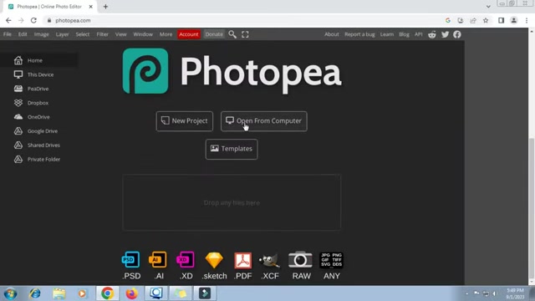Image resolution: width=535 pixels, height=301 pixels.
Task: Click the search magnifier icon
Action: click(232, 34)
